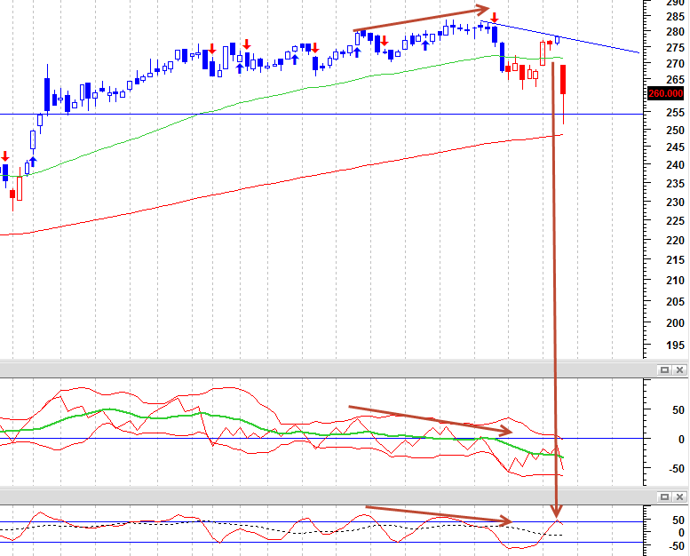Maximize the bottom oscillator pane
Viewport: 690px width, 556px height.
tap(664, 496)
